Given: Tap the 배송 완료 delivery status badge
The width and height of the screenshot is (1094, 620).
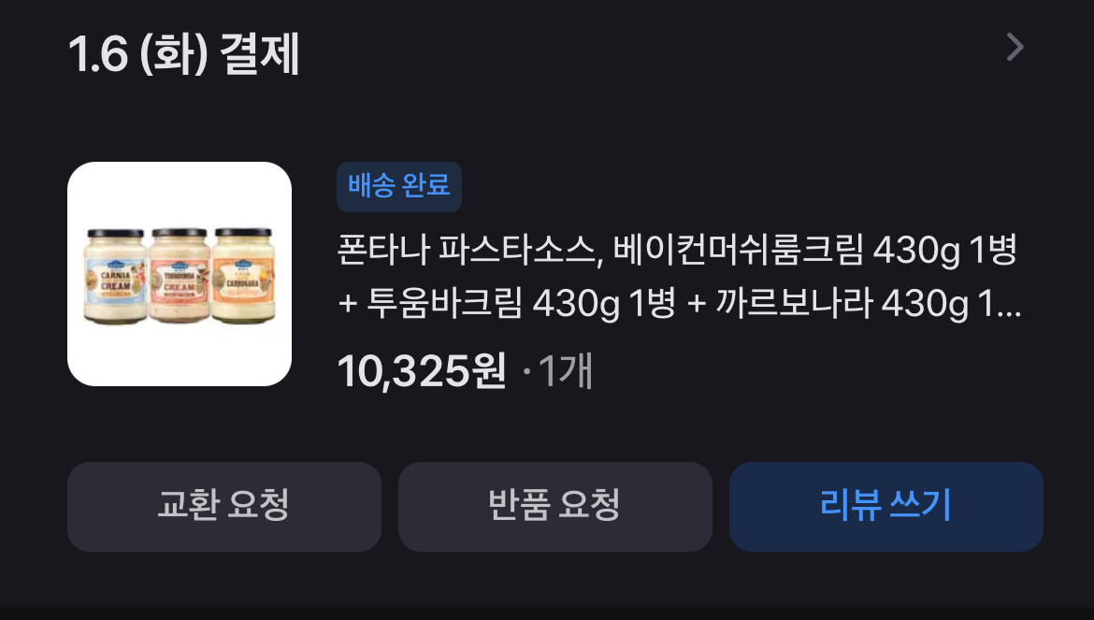Looking at the screenshot, I should (399, 186).
